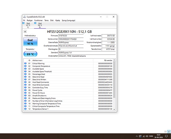Click the attribute list vertical scrollbar thumb
Image resolution: width=171 pixels, height=139 pixels.
(x=114, y=79)
